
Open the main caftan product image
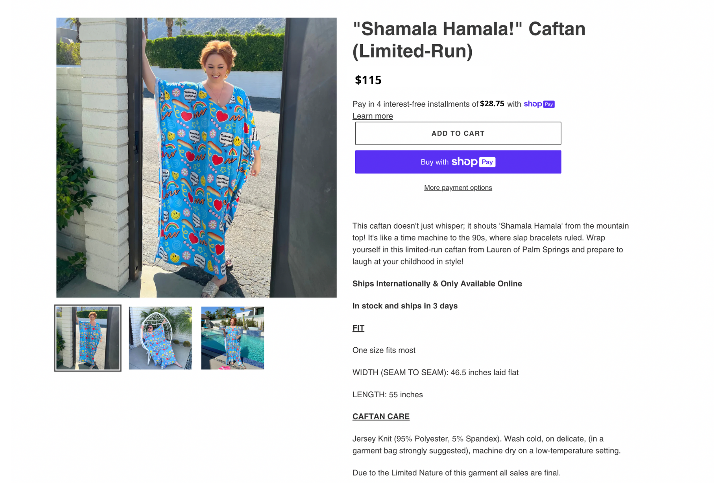pos(196,157)
